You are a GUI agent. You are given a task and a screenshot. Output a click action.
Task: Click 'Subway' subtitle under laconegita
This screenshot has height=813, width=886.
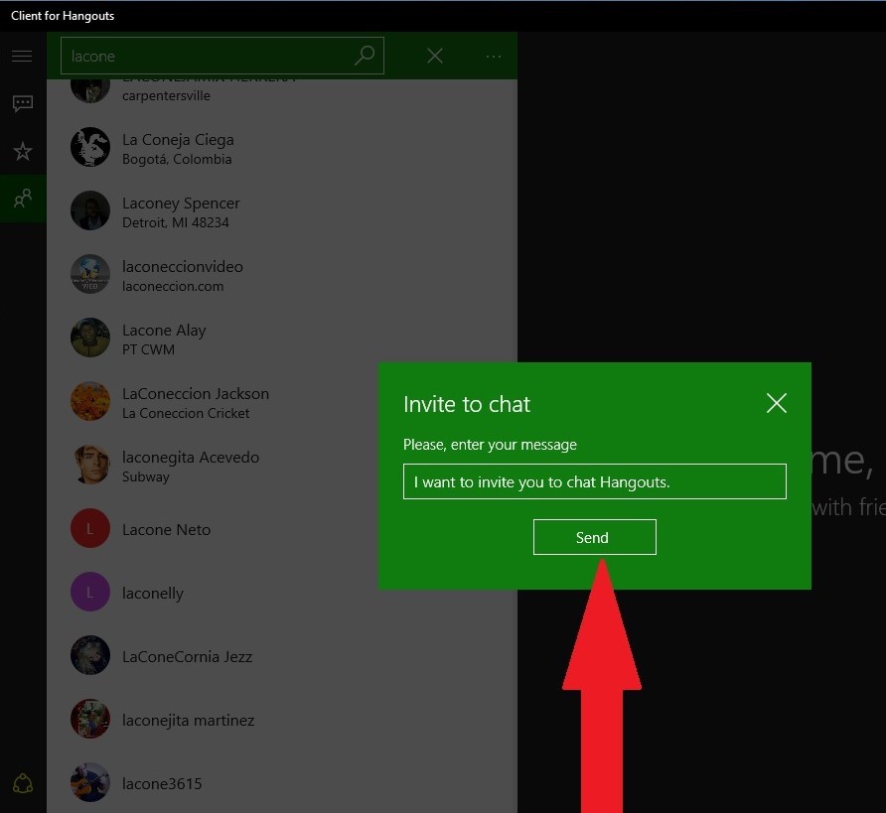[x=146, y=477]
